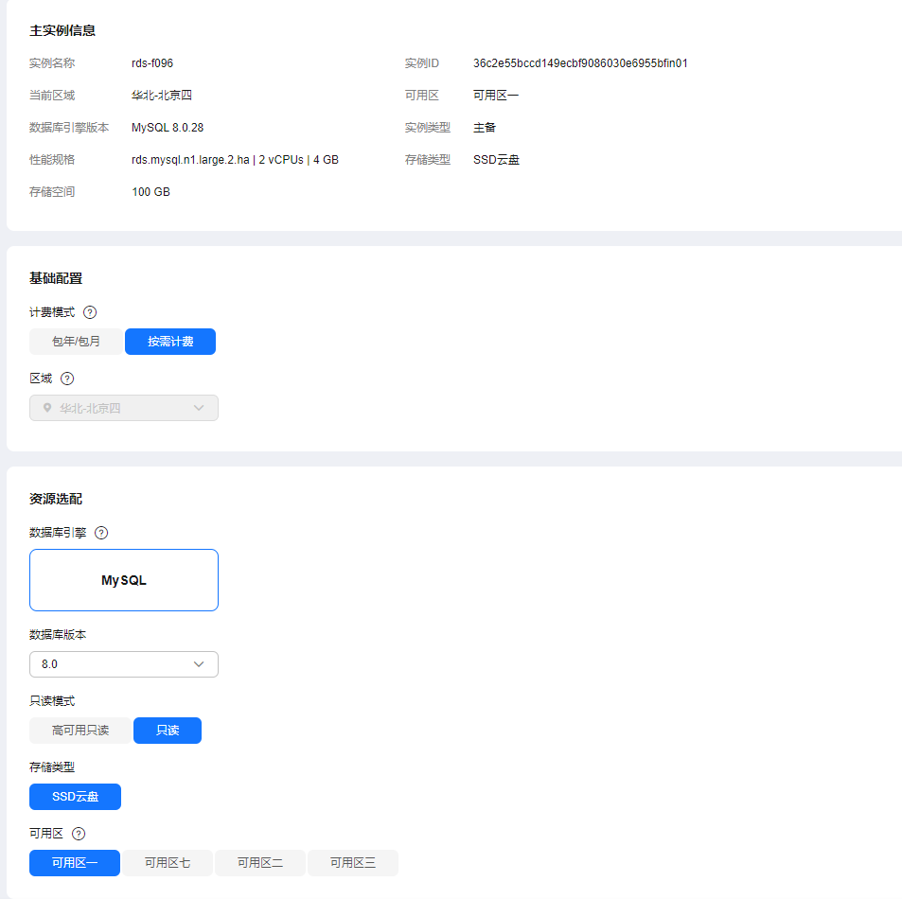Click the instance name rds-f096
Screen dimensions: 902x899
[x=152, y=63]
